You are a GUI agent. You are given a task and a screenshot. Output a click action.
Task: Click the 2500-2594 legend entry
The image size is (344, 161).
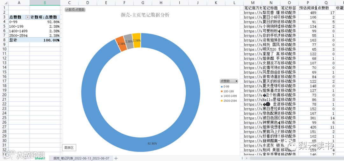click(x=229, y=101)
